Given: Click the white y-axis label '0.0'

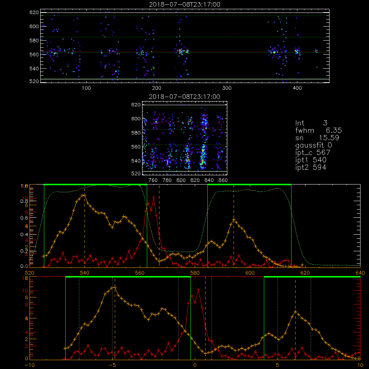Looking at the screenshot, I should [x=24, y=266].
